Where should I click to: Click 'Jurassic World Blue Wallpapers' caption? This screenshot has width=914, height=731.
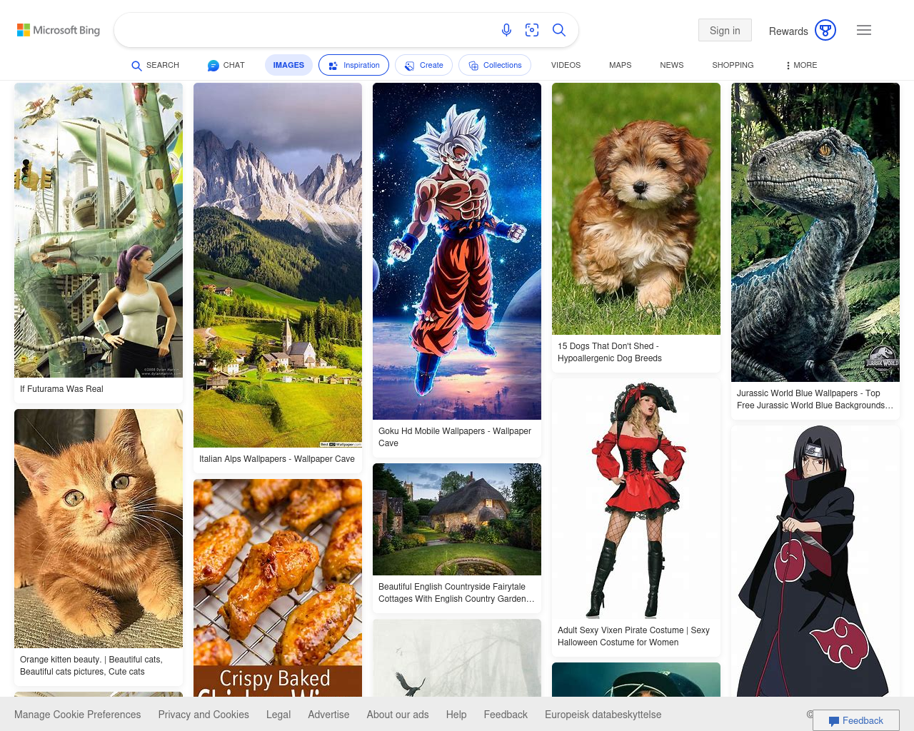[x=815, y=399]
